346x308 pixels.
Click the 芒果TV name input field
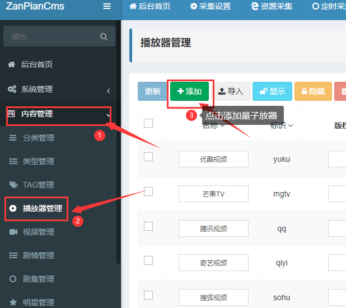pos(213,194)
